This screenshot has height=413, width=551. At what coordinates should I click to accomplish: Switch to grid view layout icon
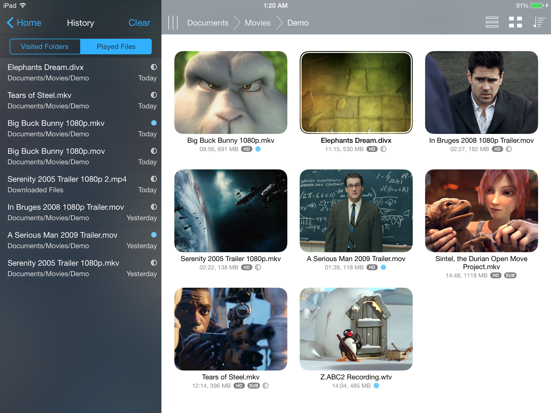tap(515, 22)
